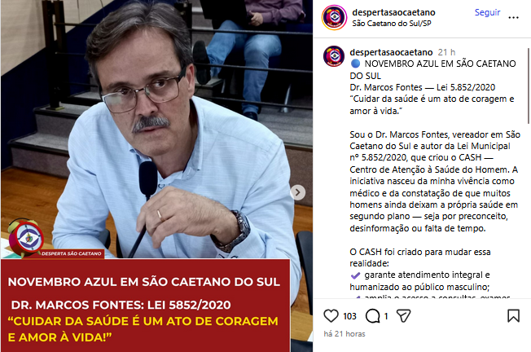Image resolution: width=531 pixels, height=352 pixels.
Task: Follow account with Seguir button
Action: tap(487, 12)
